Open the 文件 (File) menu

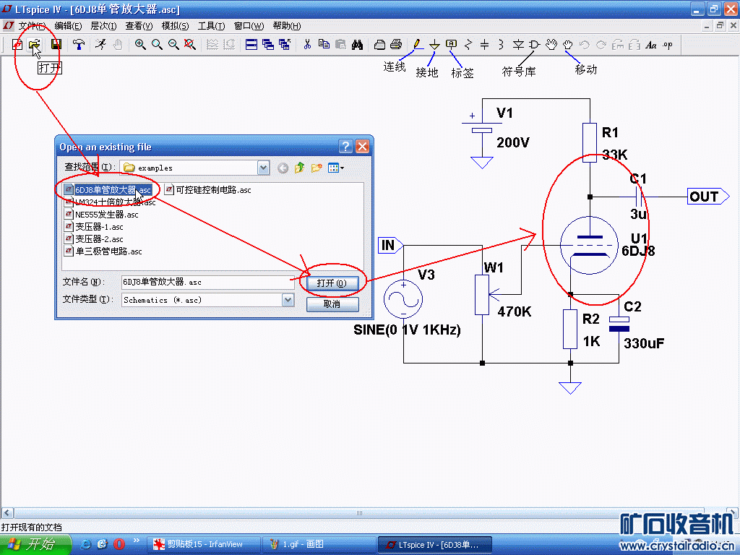(x=32, y=25)
